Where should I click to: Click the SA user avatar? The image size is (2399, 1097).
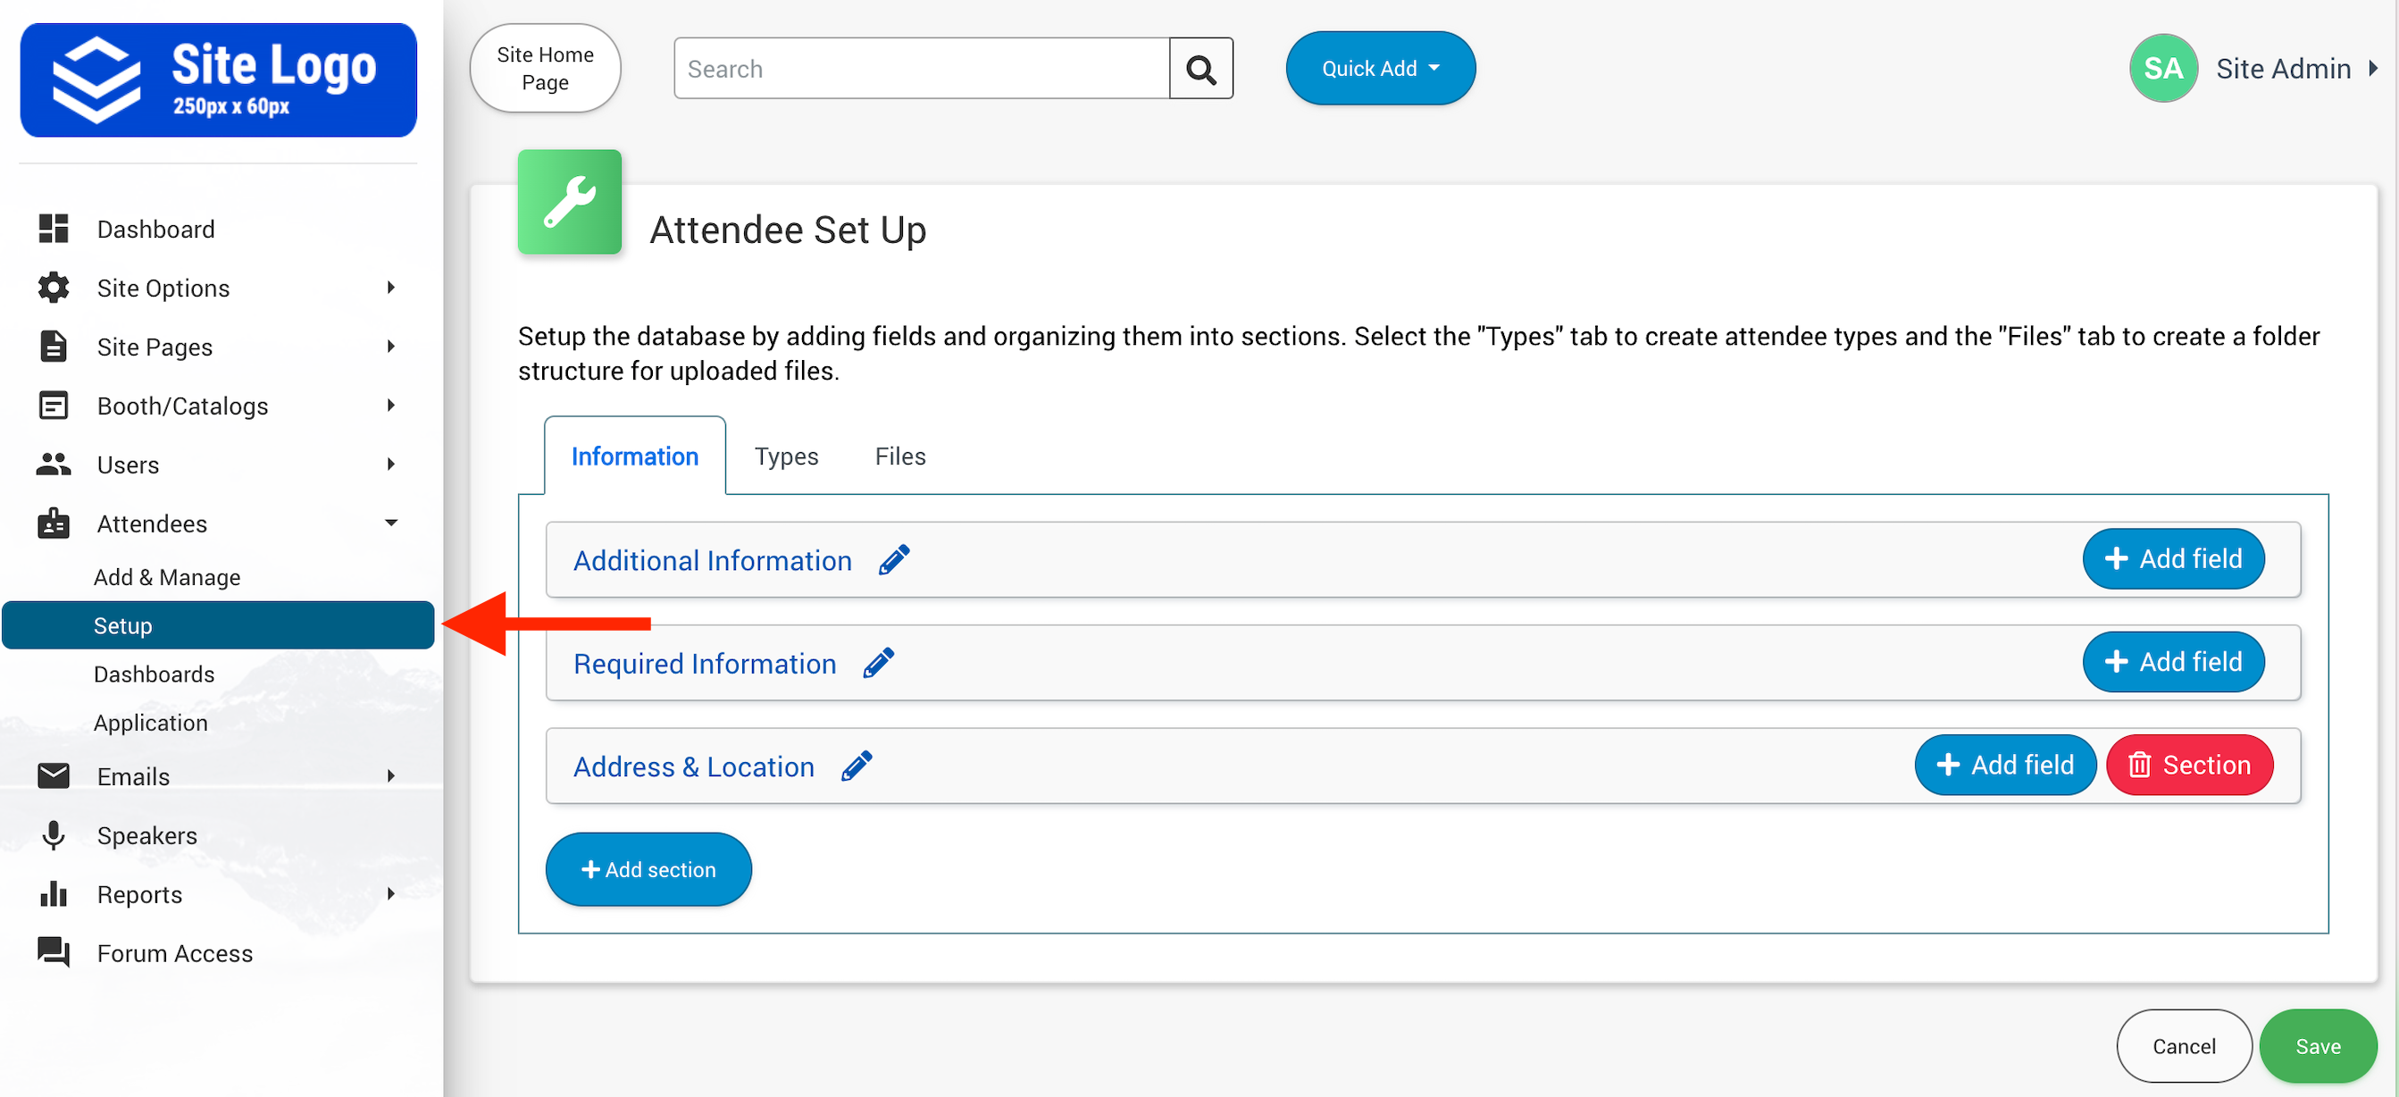tap(2161, 69)
